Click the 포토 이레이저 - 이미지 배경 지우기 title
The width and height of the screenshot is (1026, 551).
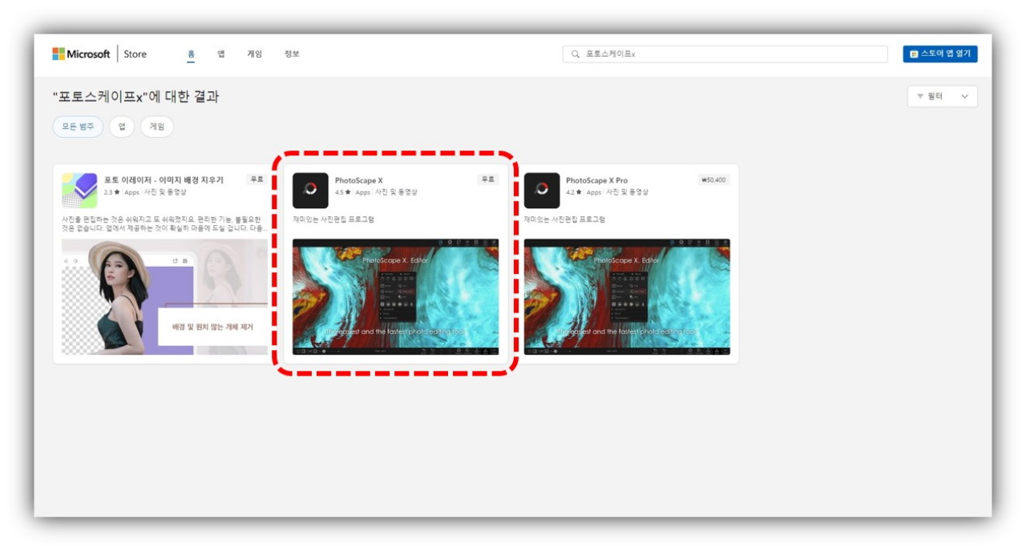click(164, 180)
